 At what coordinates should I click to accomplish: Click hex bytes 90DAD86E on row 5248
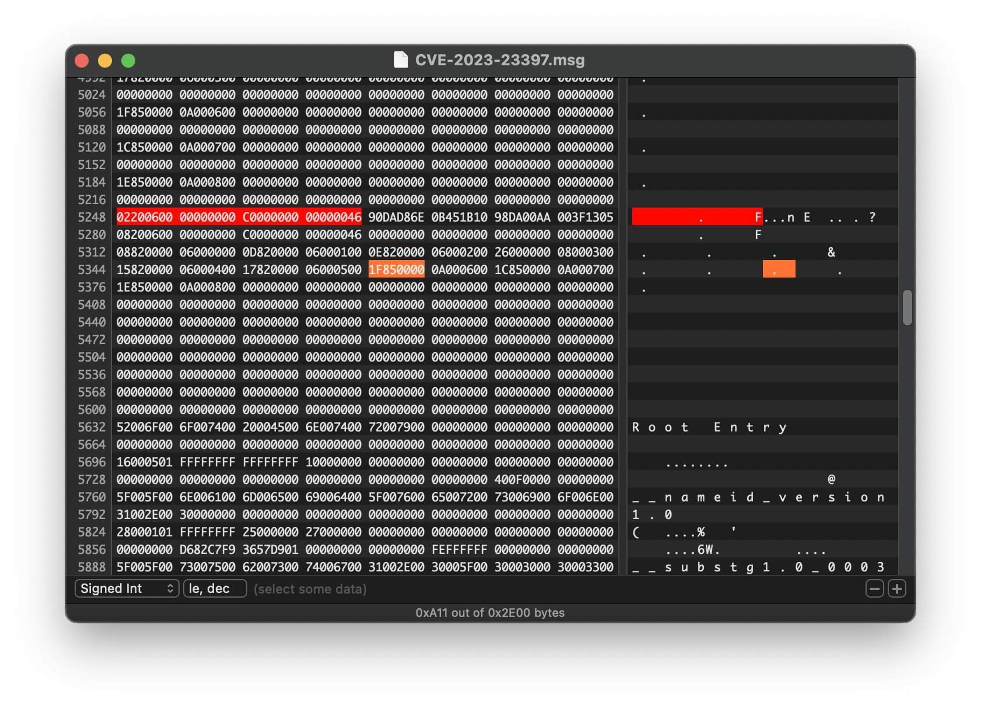point(397,217)
